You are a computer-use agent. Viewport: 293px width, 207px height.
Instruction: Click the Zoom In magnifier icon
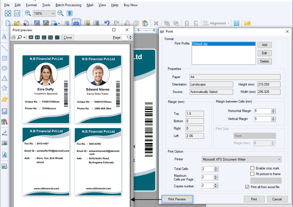click(x=28, y=13)
